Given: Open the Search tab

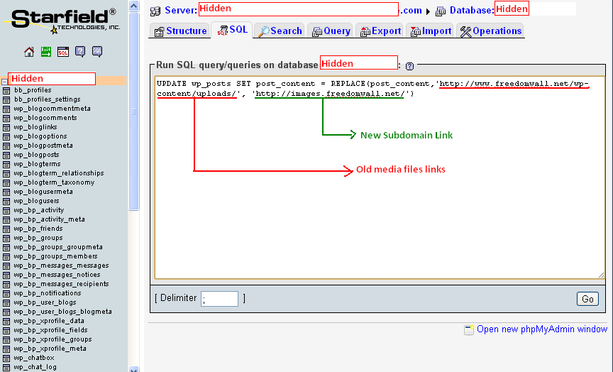Looking at the screenshot, I should (280, 31).
